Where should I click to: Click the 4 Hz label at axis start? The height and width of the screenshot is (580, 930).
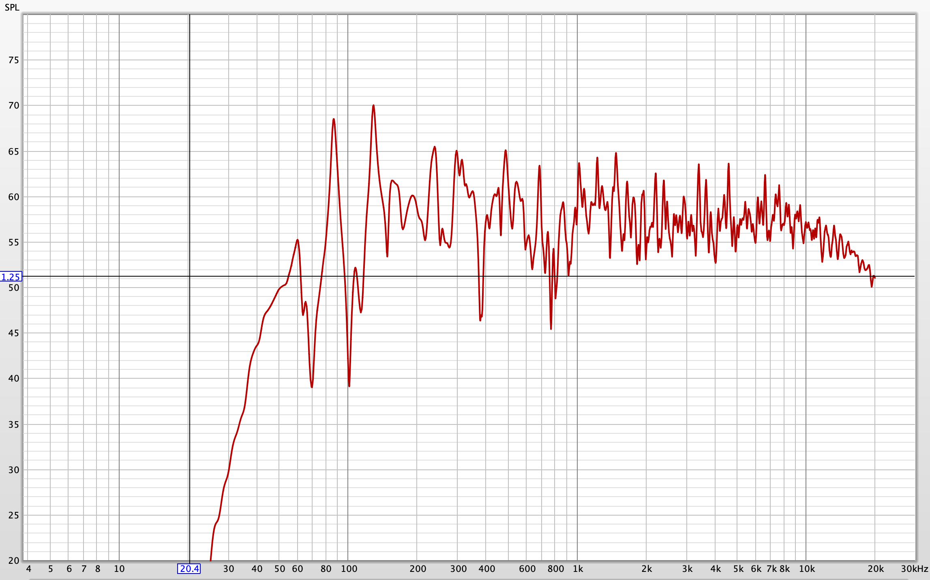[28, 569]
